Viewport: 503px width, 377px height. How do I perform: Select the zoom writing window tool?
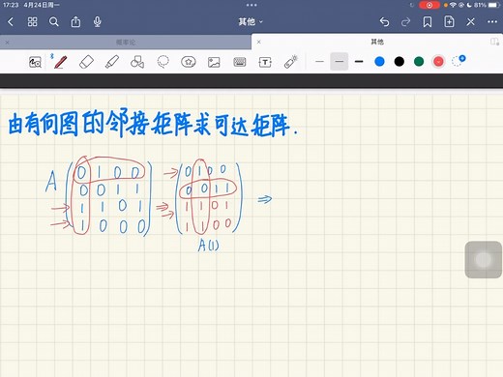pyautogui.click(x=35, y=62)
